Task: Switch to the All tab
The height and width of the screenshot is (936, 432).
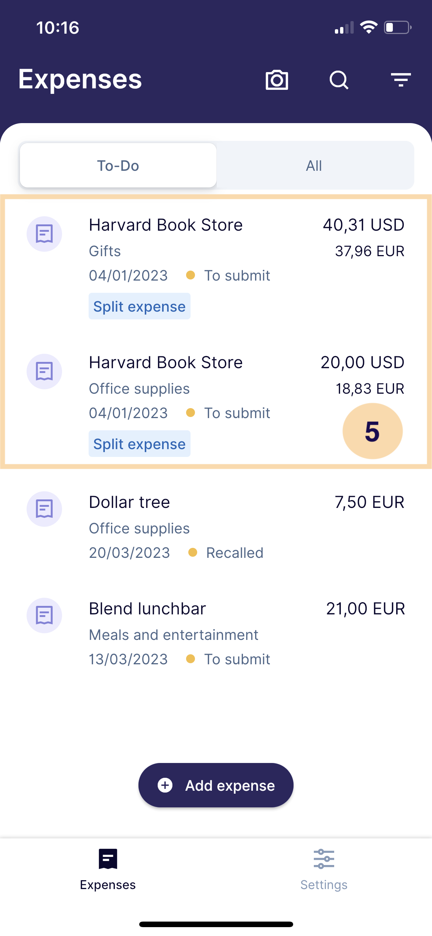Action: click(x=314, y=166)
